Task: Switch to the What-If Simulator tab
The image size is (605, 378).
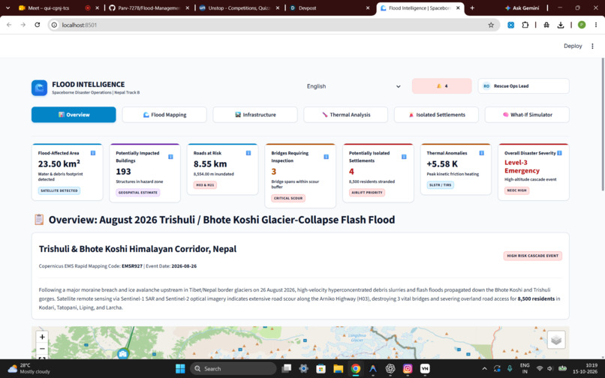Action: pyautogui.click(x=527, y=115)
